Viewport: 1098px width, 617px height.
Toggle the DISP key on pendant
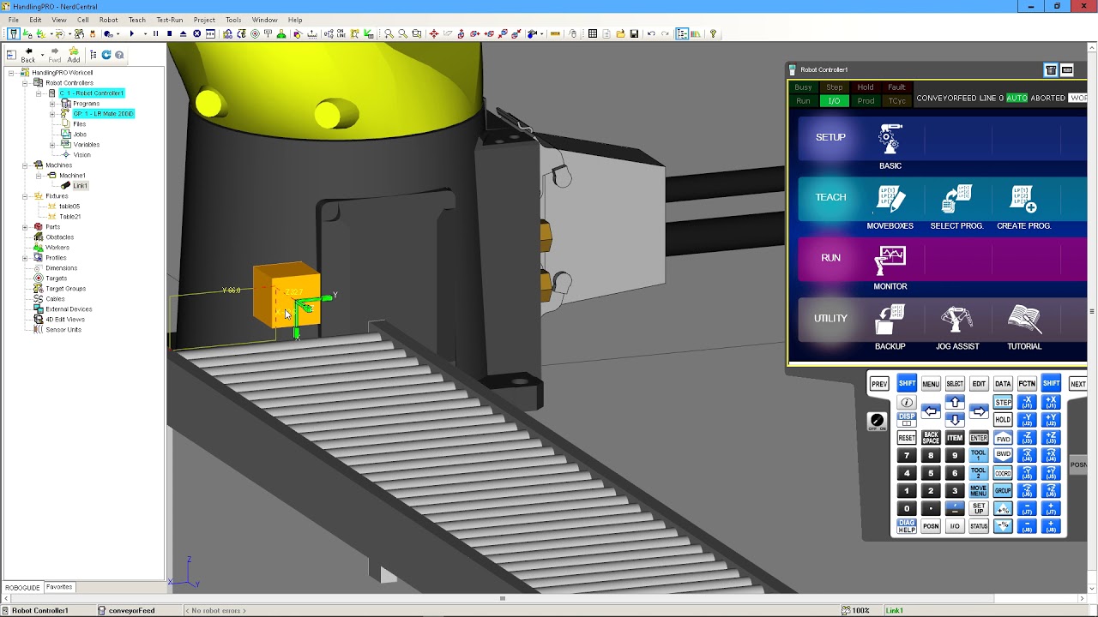[x=907, y=420]
